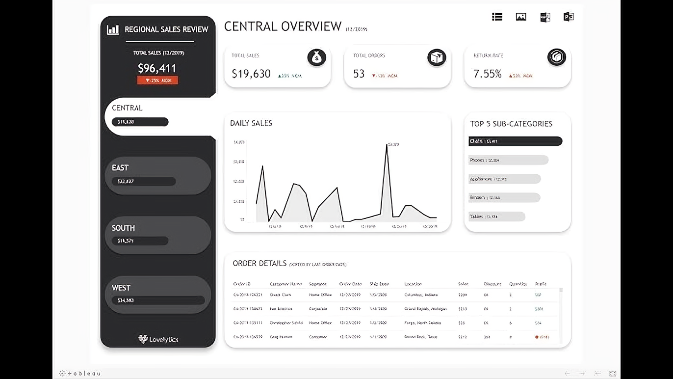
Task: Click the PDF export icon
Action: [545, 17]
